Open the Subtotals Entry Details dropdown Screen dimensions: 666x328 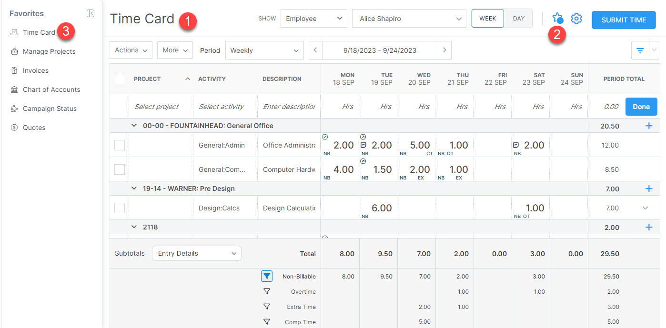(196, 253)
